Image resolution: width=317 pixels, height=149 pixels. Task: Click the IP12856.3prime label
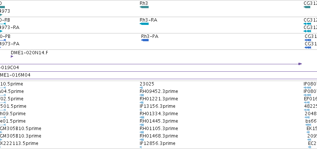[x=158, y=143]
